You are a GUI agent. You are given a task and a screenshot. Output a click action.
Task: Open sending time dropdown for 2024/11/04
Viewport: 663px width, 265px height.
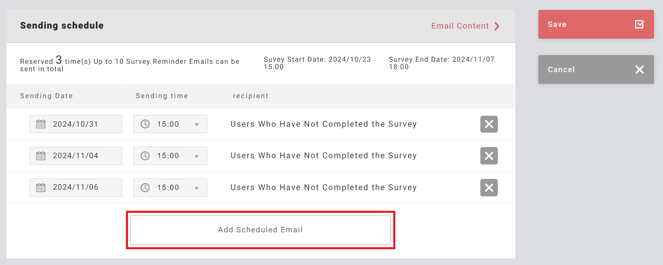coord(196,156)
